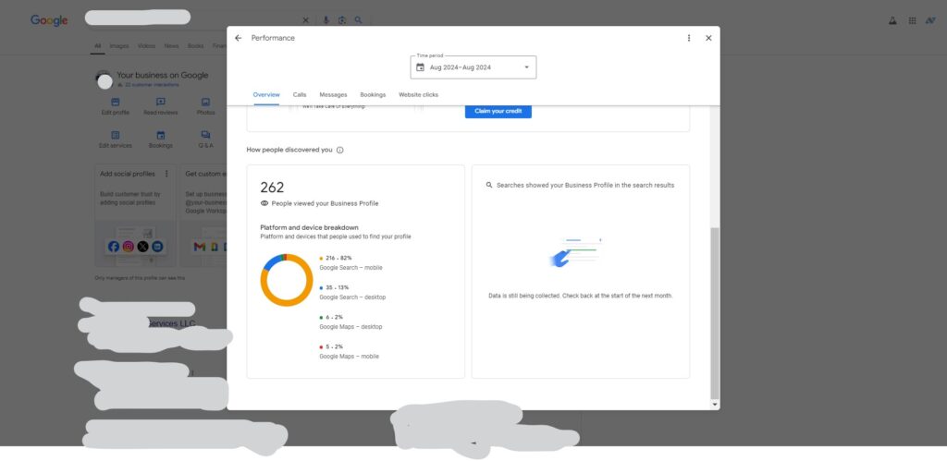The height and width of the screenshot is (461, 947).
Task: Click the data collection illustration
Action: (575, 252)
